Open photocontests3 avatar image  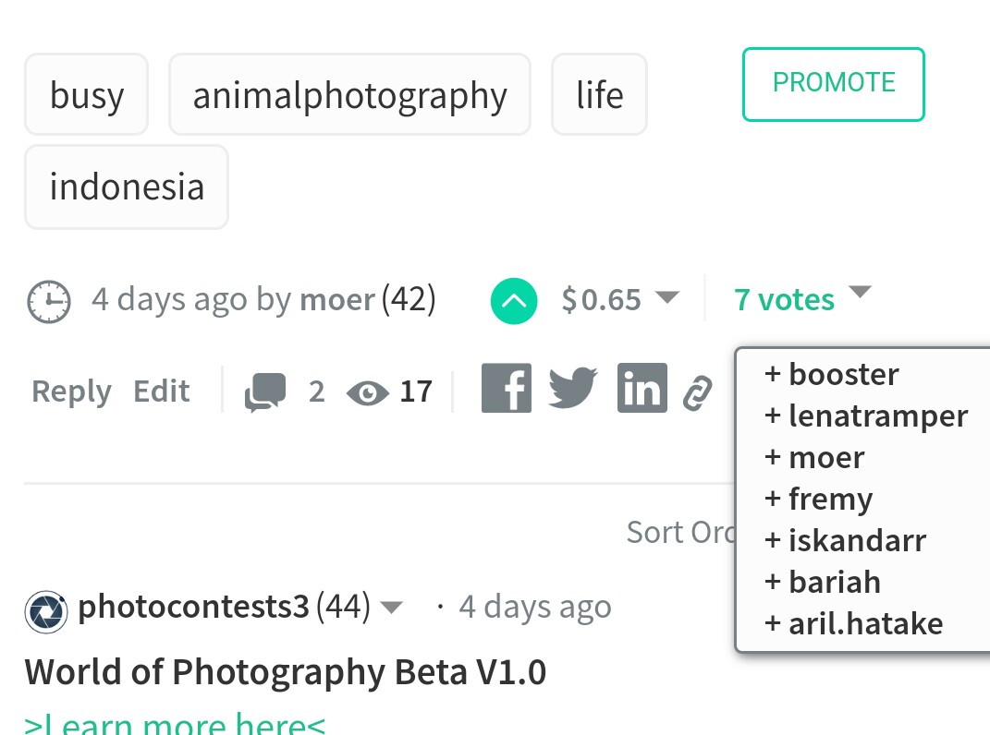coord(46,611)
